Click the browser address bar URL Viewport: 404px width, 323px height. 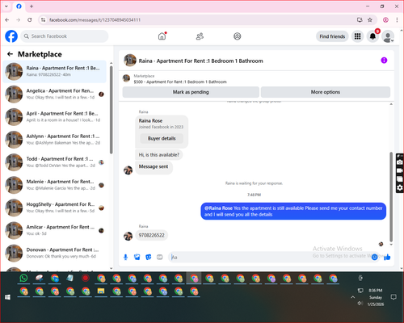95,20
